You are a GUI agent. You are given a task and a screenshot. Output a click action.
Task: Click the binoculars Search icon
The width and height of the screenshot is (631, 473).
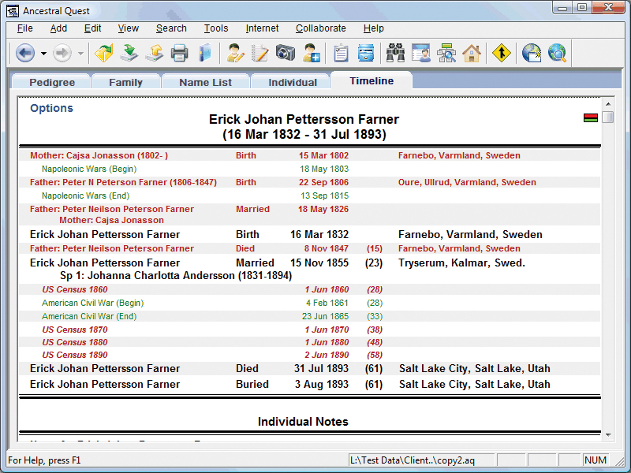pos(395,53)
